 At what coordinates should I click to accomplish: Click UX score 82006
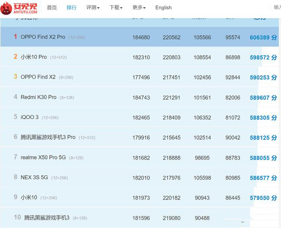[233, 98]
